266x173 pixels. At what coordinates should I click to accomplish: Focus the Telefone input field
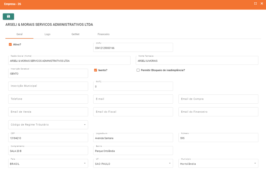click(48, 99)
